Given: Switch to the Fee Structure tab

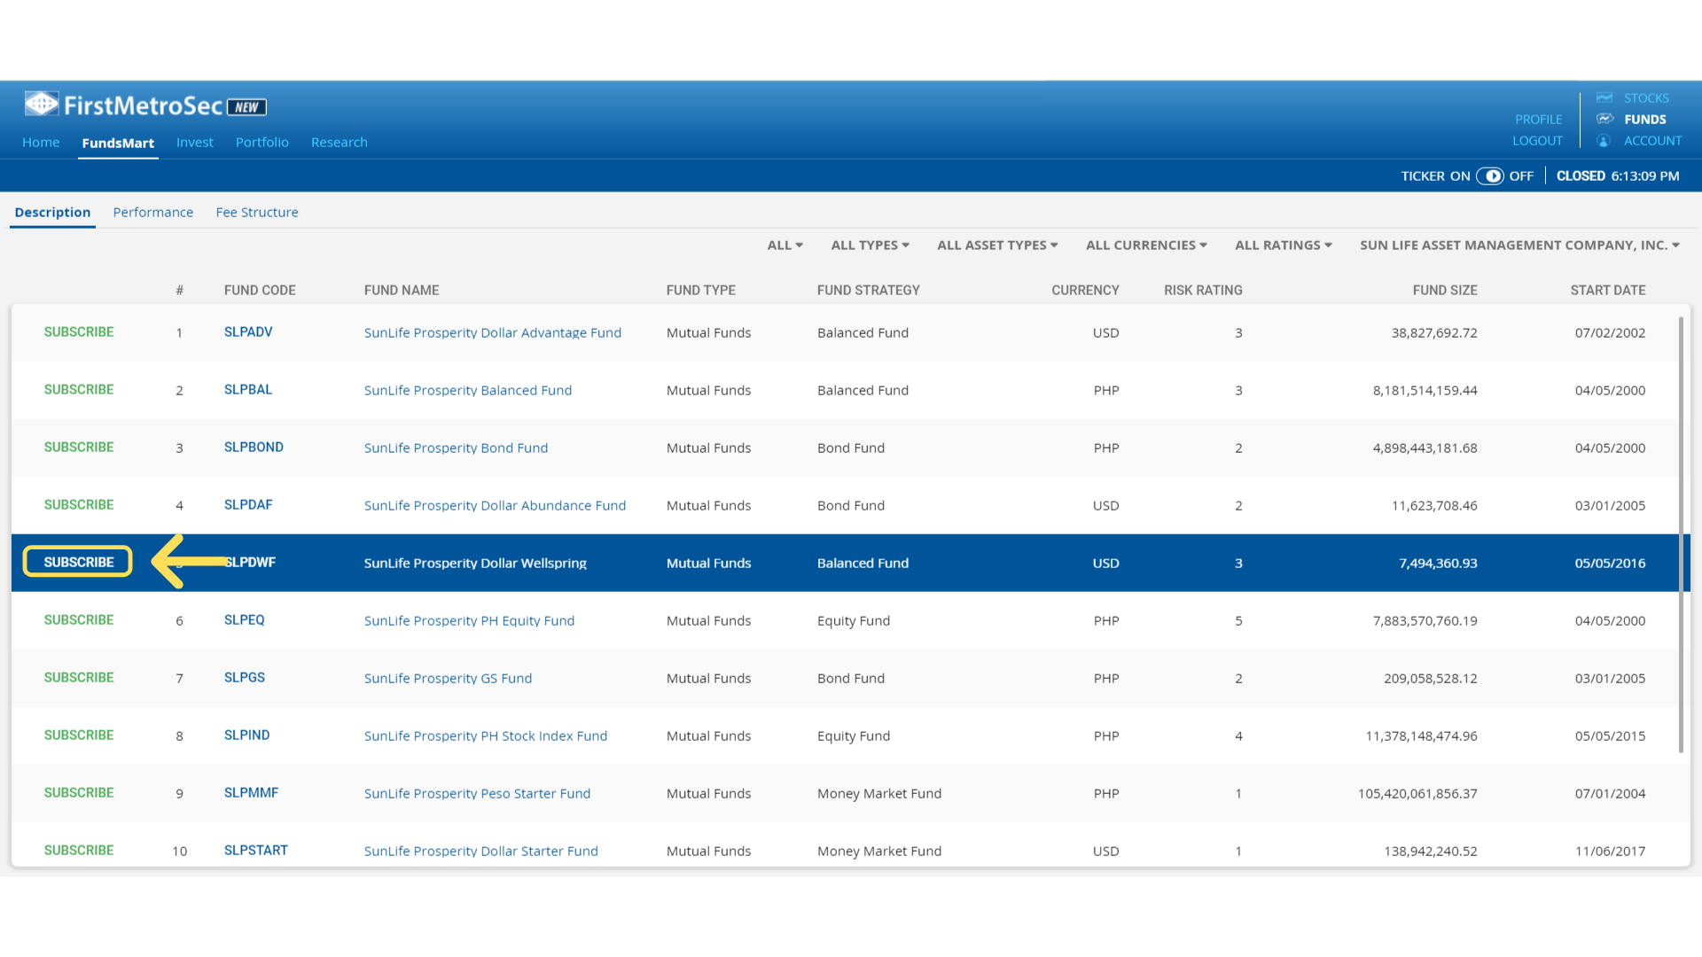Looking at the screenshot, I should (x=257, y=213).
